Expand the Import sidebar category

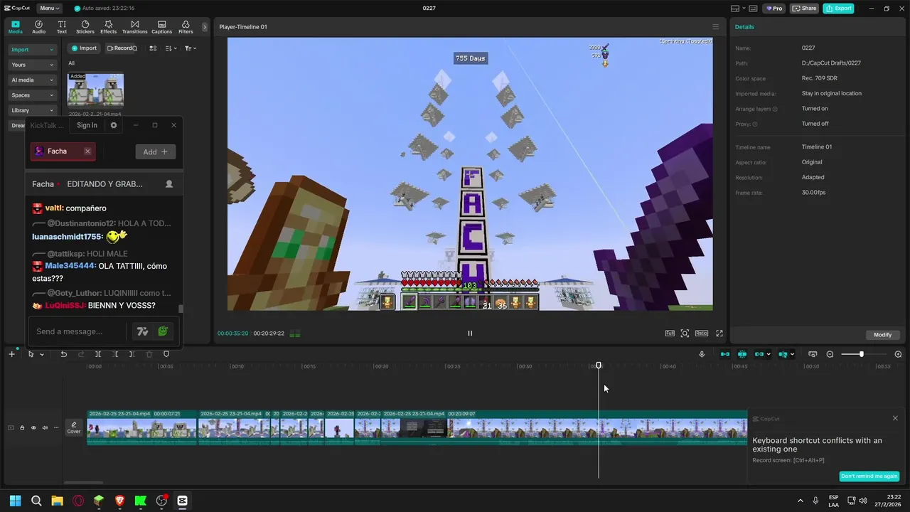tap(32, 50)
